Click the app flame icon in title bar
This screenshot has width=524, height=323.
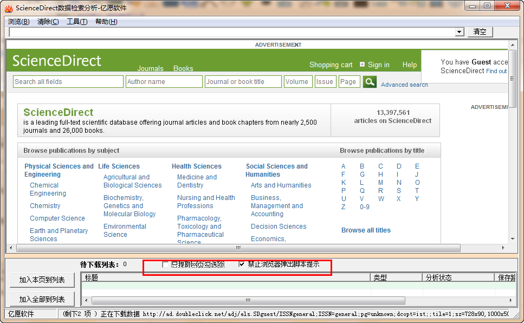(x=9, y=8)
